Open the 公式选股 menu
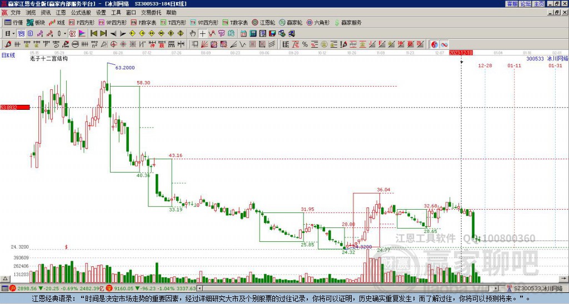Viewport: 569px width, 304px height. (x=81, y=13)
